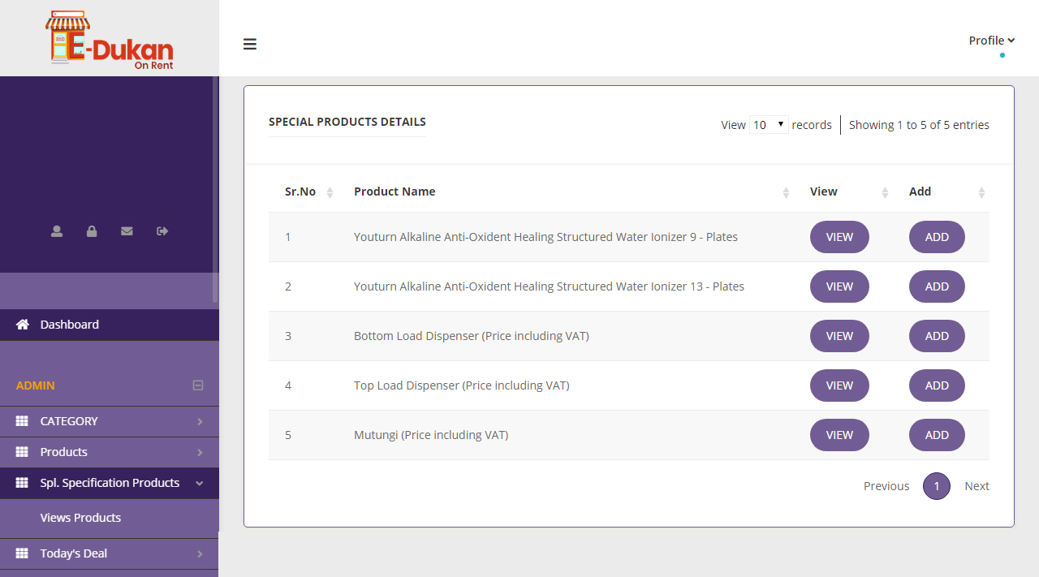Click ADD for Mutungi row
Viewport: 1039px width, 577px height.
pos(937,435)
